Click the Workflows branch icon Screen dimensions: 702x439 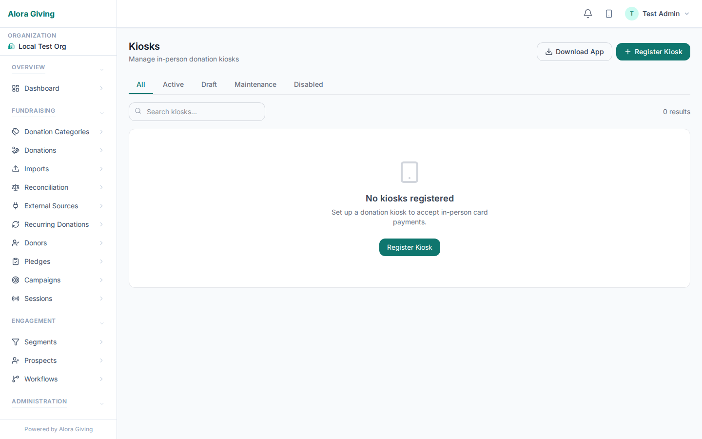coord(15,379)
